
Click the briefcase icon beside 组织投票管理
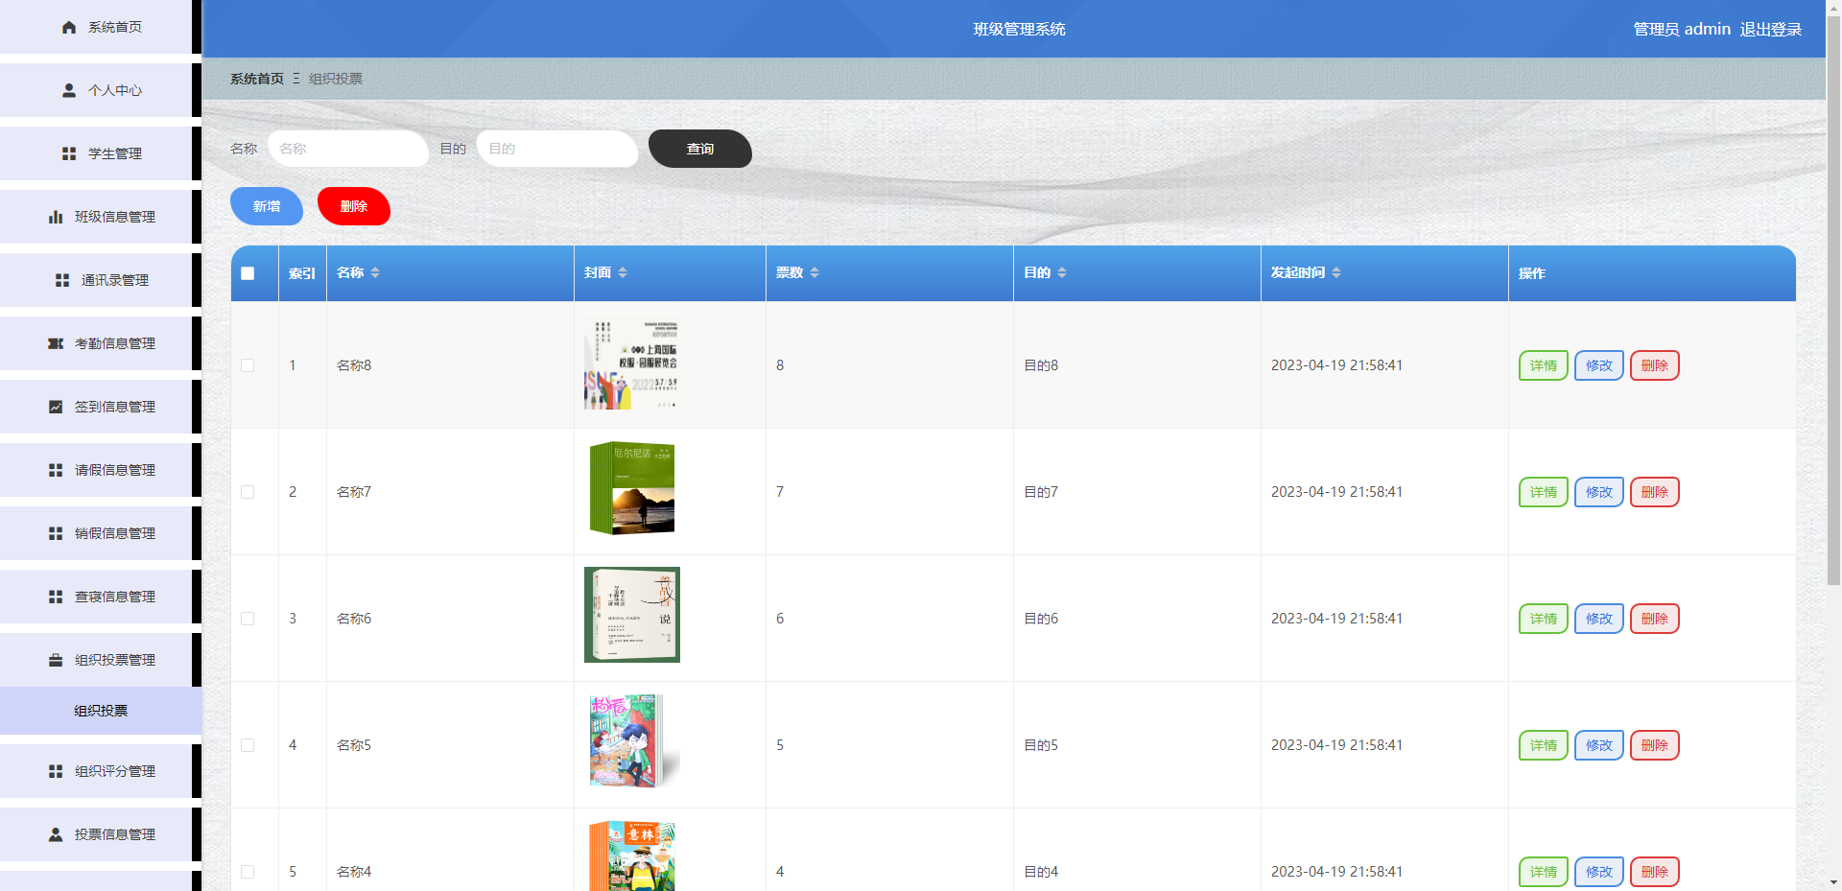tap(56, 660)
